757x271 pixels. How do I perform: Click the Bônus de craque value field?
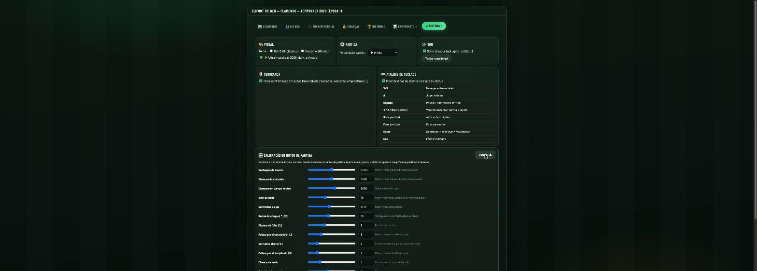coord(366,216)
